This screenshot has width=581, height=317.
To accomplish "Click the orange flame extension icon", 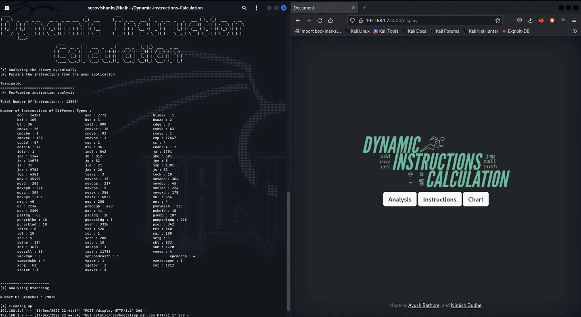I will (552, 21).
